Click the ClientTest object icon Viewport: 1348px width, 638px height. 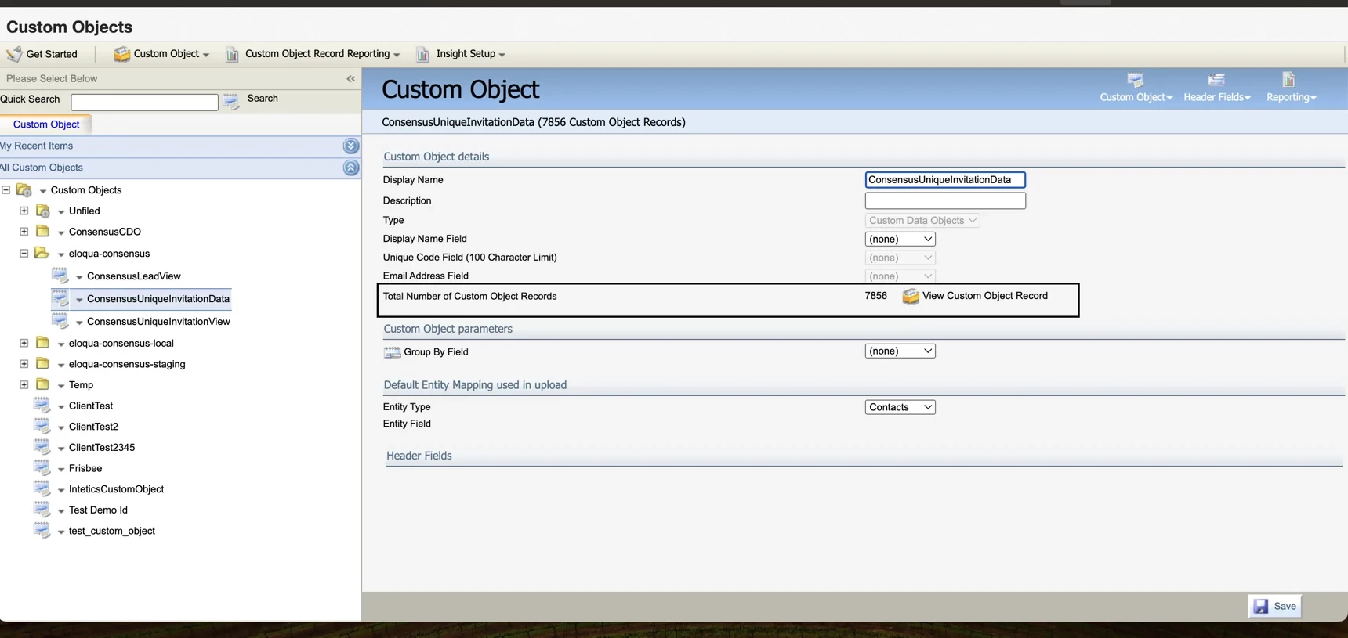coord(42,406)
